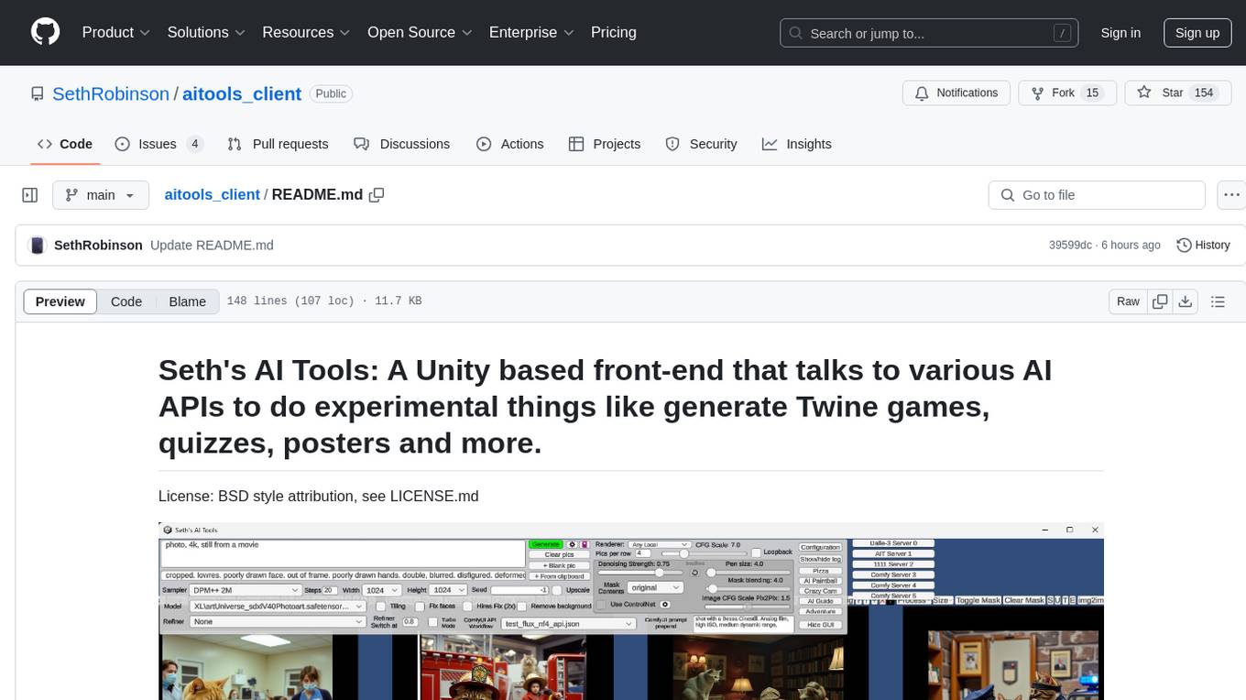Open the Insights tab
This screenshot has width=1246, height=700.
[797, 144]
